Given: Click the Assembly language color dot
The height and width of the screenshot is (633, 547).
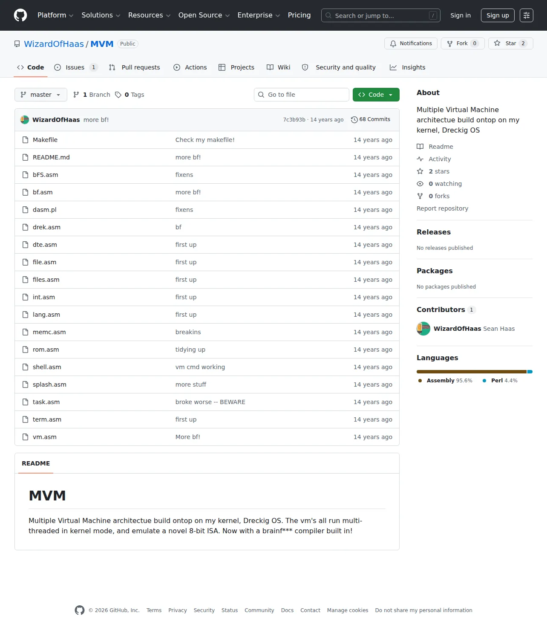Looking at the screenshot, I should click(x=420, y=381).
